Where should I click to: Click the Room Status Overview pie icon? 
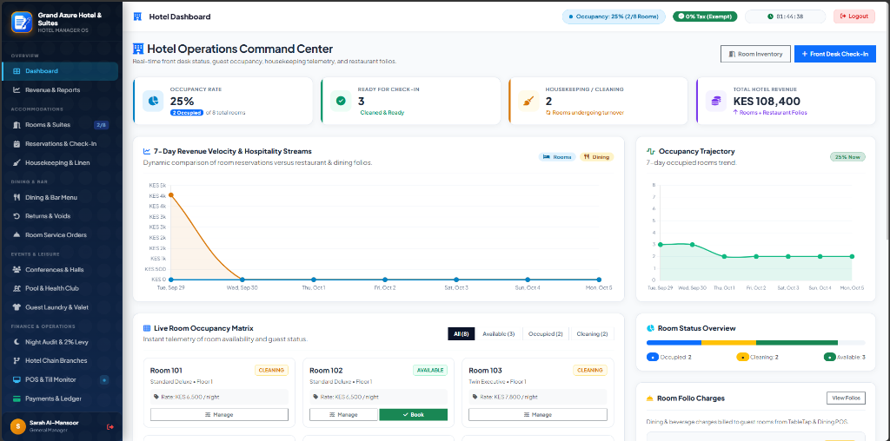click(650, 328)
